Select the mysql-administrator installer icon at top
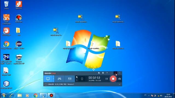The width and height of the screenshot is (175, 98). coord(118,19)
